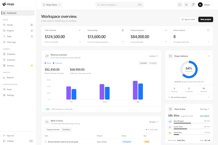Click the Outstanding invoice icon
The width and height of the screenshot is (218, 145).
point(123,30)
